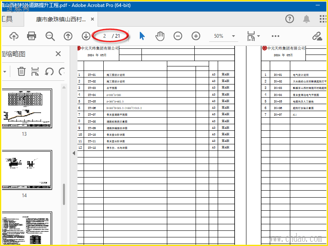Print the document with printer icon
Screen dimensions: 328x246
[x=32, y=36]
